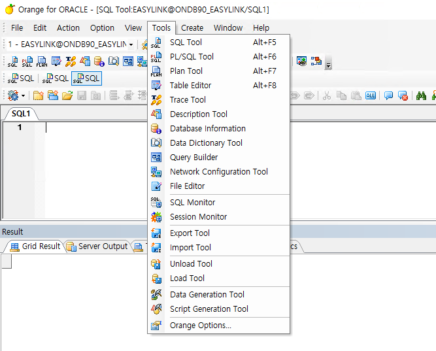Click the blue comment bubble icon
Image resolution: width=436 pixels, height=351 pixels.
pyautogui.click(x=388, y=95)
